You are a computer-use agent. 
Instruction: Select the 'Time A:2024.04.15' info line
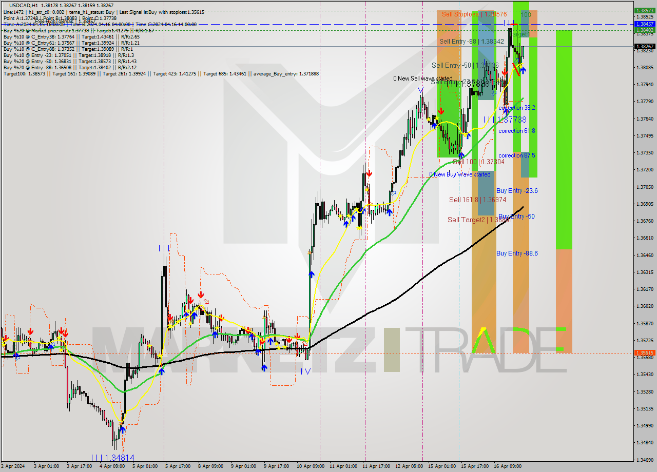click(x=100, y=24)
